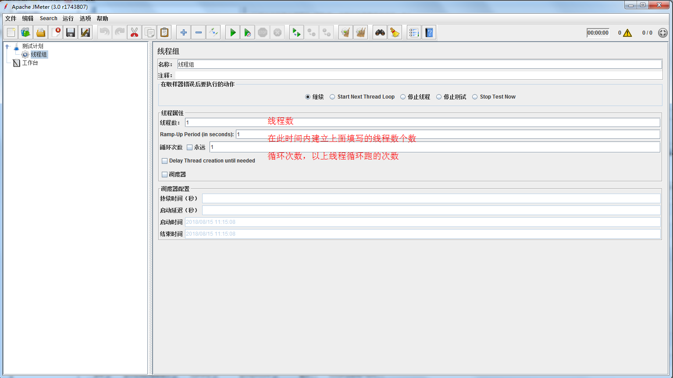673x378 pixels.
Task: Clear results with single broom icon
Action: pos(346,32)
